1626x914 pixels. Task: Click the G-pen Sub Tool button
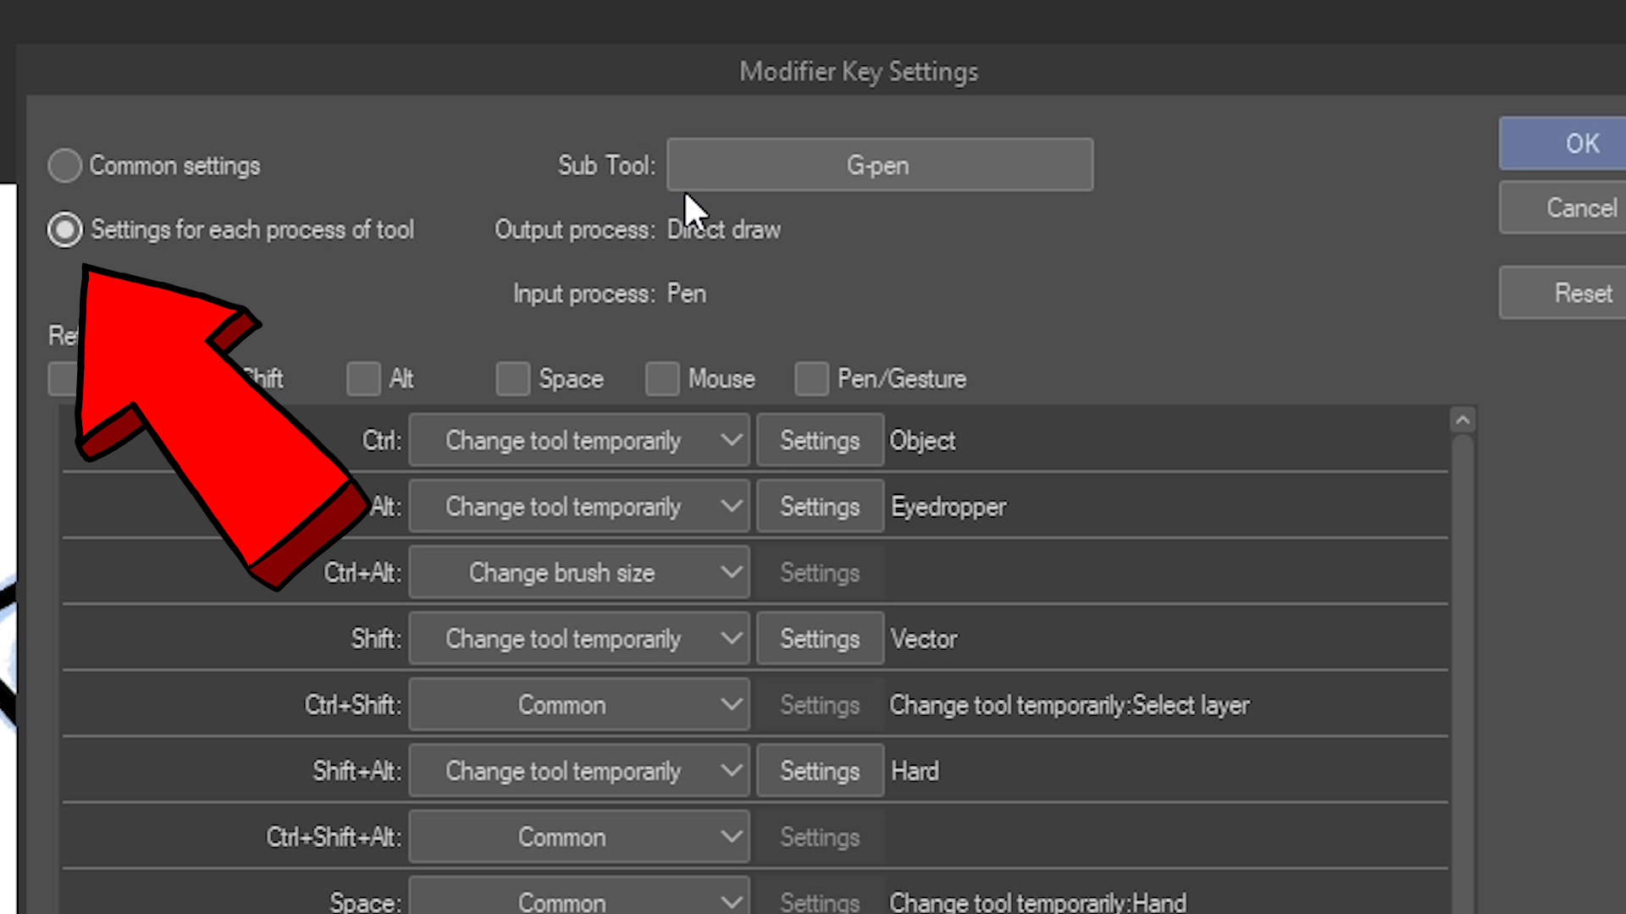click(x=879, y=165)
